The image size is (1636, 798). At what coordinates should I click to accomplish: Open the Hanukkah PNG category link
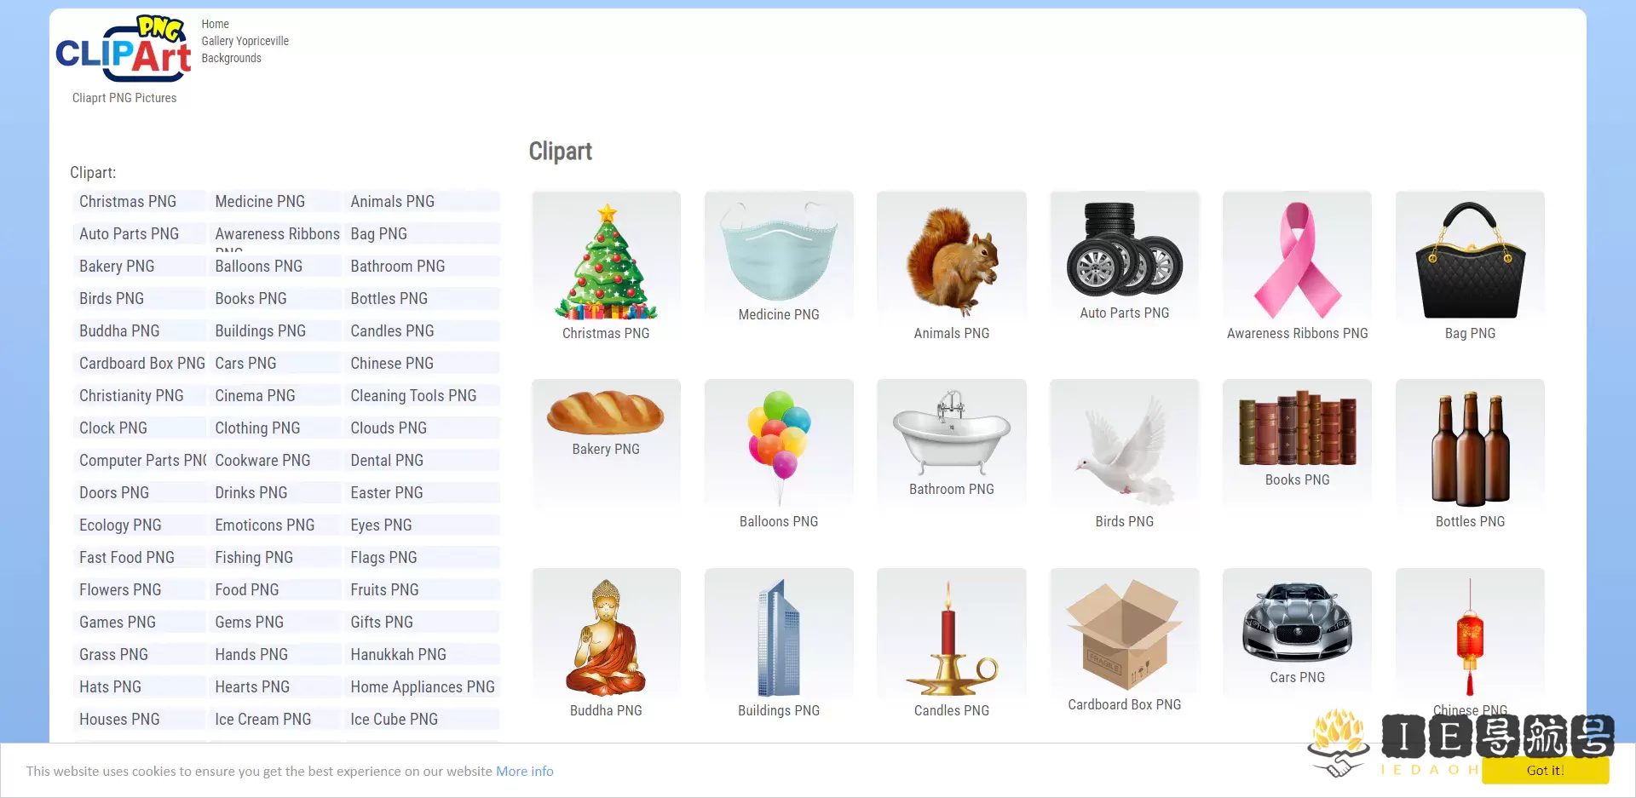click(x=398, y=654)
